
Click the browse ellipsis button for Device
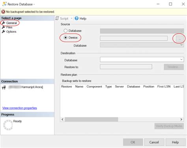tap(180, 39)
